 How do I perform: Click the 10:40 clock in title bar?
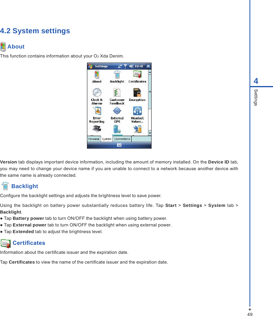pos(139,66)
